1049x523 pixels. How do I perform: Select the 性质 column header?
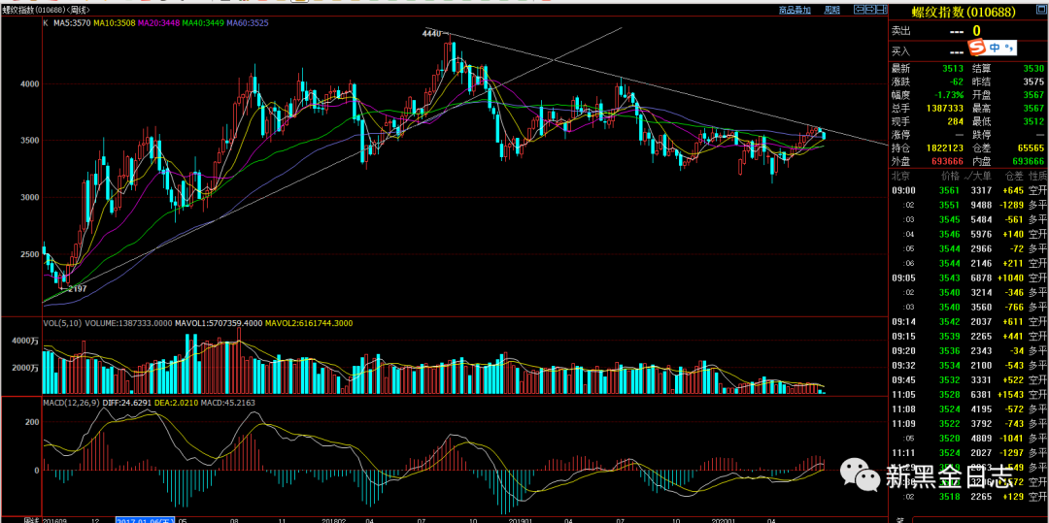pos(1038,176)
